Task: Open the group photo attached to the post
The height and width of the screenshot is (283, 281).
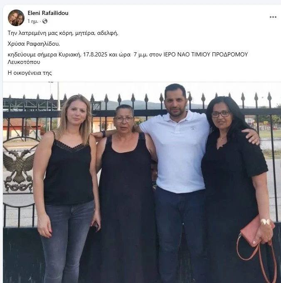Action: 142,182
